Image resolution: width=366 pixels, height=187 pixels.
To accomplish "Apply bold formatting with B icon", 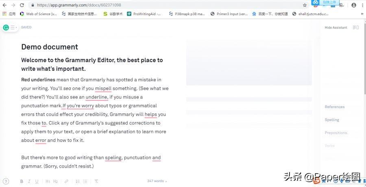I will (x=22, y=181).
